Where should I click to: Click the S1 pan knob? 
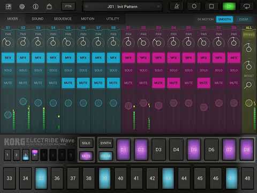7,42
